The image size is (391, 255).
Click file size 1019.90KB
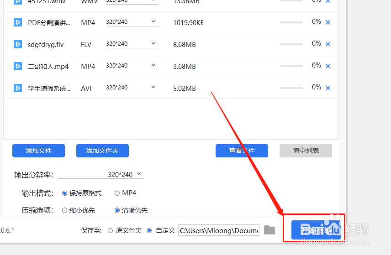click(x=189, y=23)
